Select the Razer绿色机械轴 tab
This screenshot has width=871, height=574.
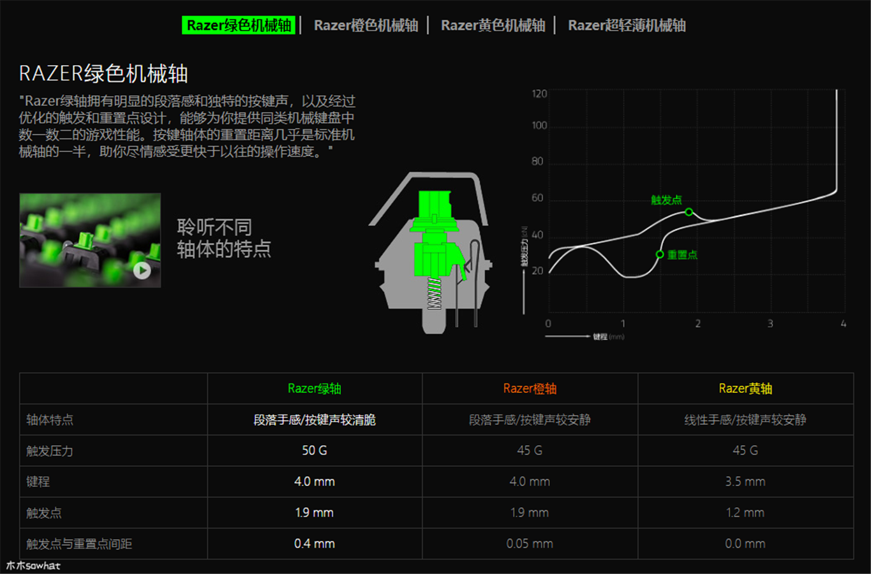pyautogui.click(x=239, y=26)
